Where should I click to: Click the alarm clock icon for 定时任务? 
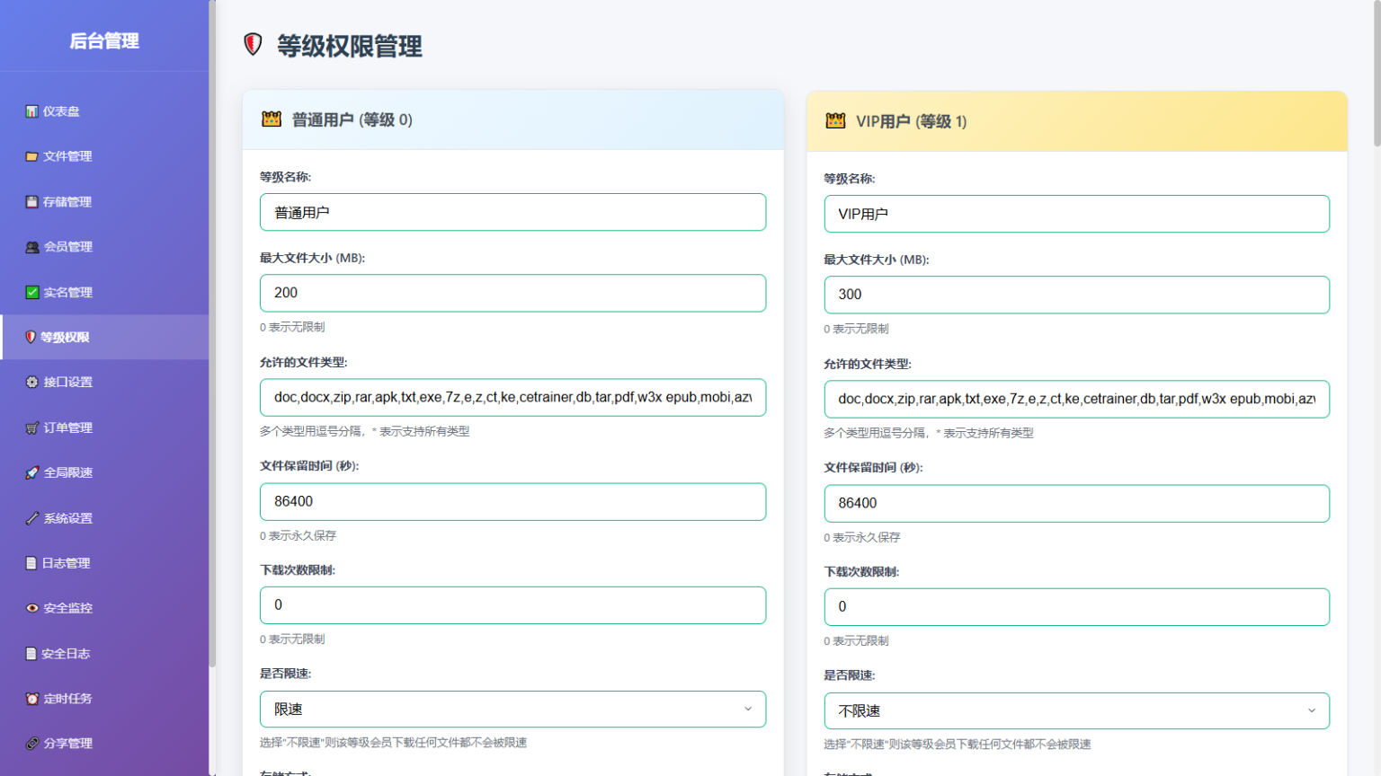32,699
